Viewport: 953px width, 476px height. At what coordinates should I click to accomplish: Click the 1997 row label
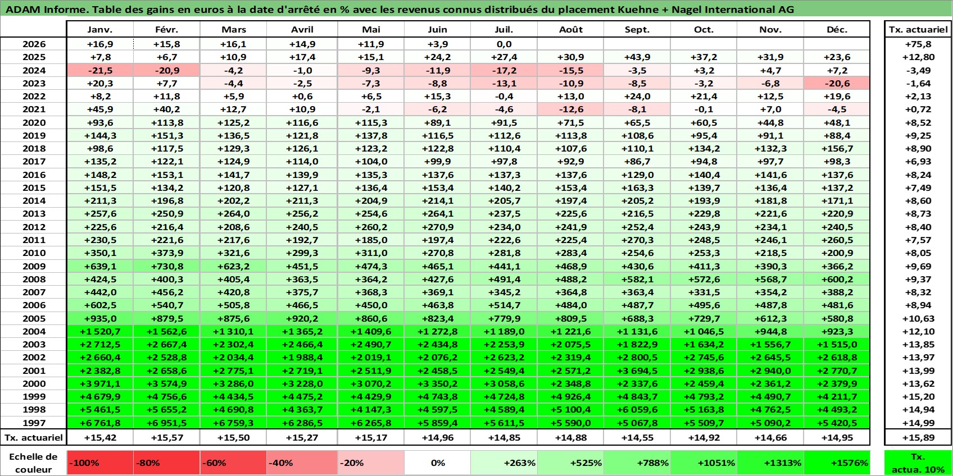coord(34,423)
